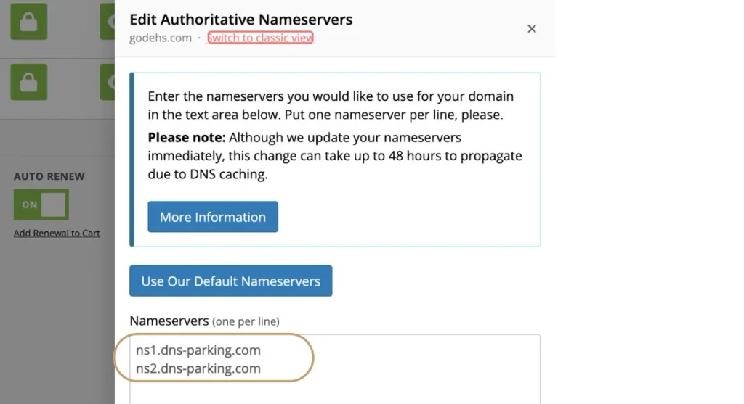
Task: Click the godehs.com domain text
Action: pyautogui.click(x=161, y=38)
